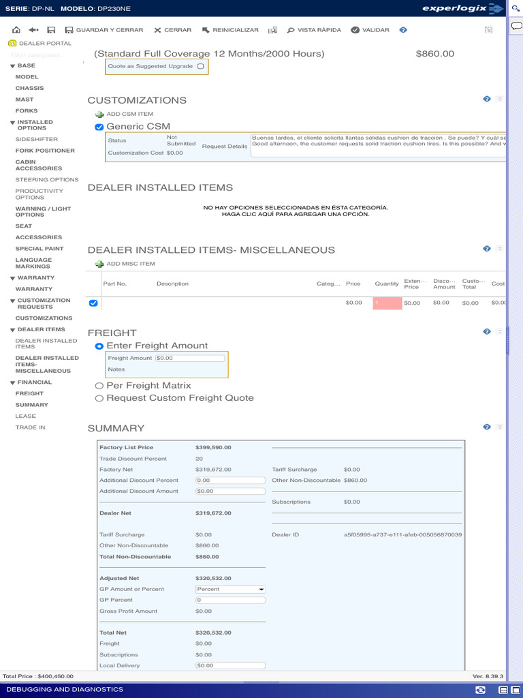Viewport: 523px width, 698px height.
Task: Toggle Quote as Suggested Upgrade checkbox
Action: click(201, 66)
